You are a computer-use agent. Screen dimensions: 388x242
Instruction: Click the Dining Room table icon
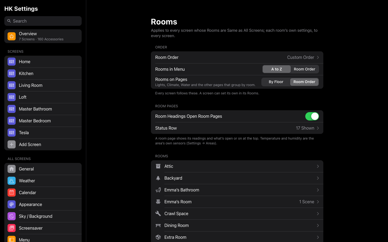pos(158,225)
